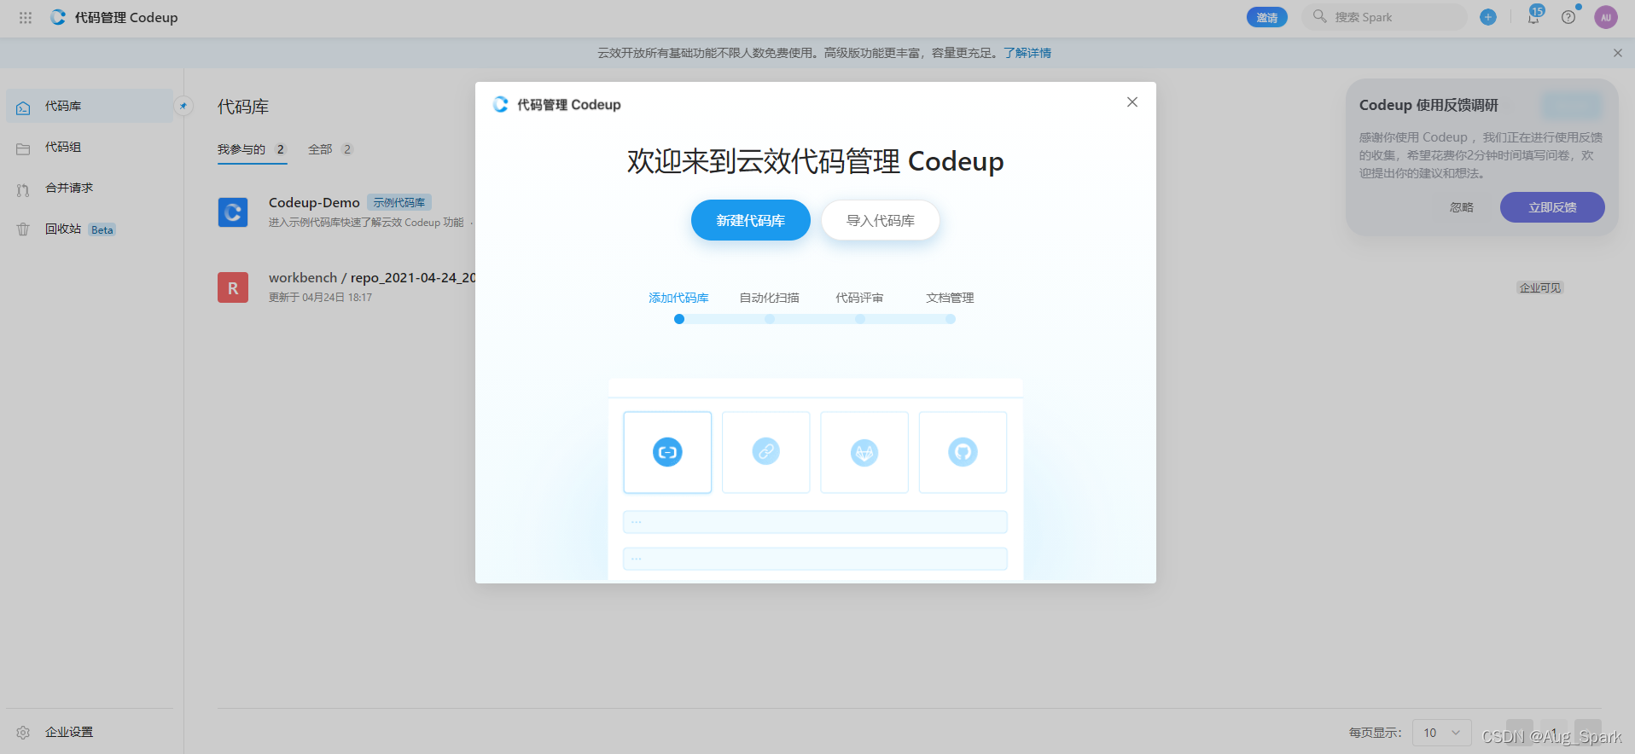
Task: Open the user avatar menu
Action: coord(1606,17)
